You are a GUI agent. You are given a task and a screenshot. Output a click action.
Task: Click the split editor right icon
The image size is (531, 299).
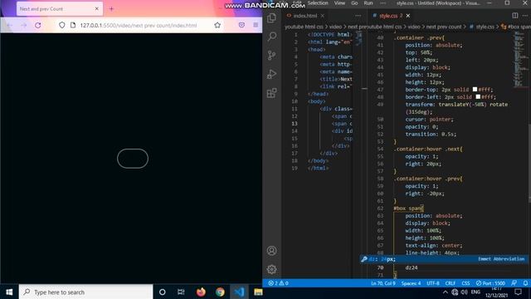pos(514,16)
